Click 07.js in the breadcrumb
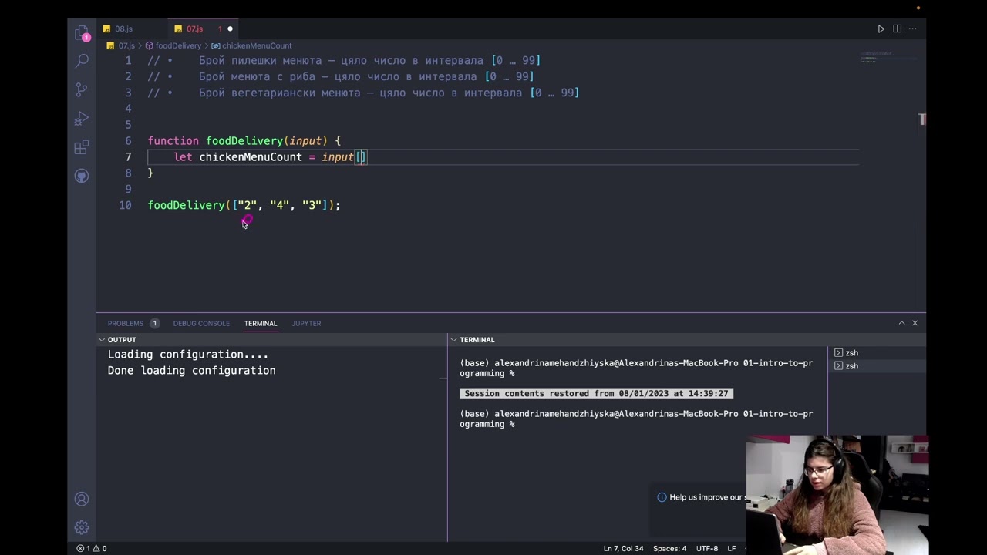This screenshot has height=555, width=987. [126, 46]
